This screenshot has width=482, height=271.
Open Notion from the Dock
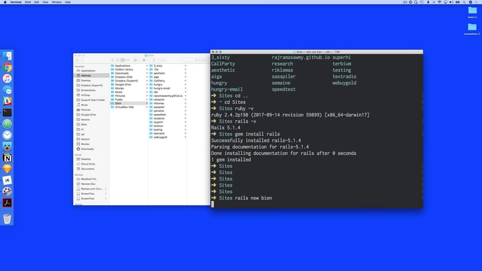8,158
